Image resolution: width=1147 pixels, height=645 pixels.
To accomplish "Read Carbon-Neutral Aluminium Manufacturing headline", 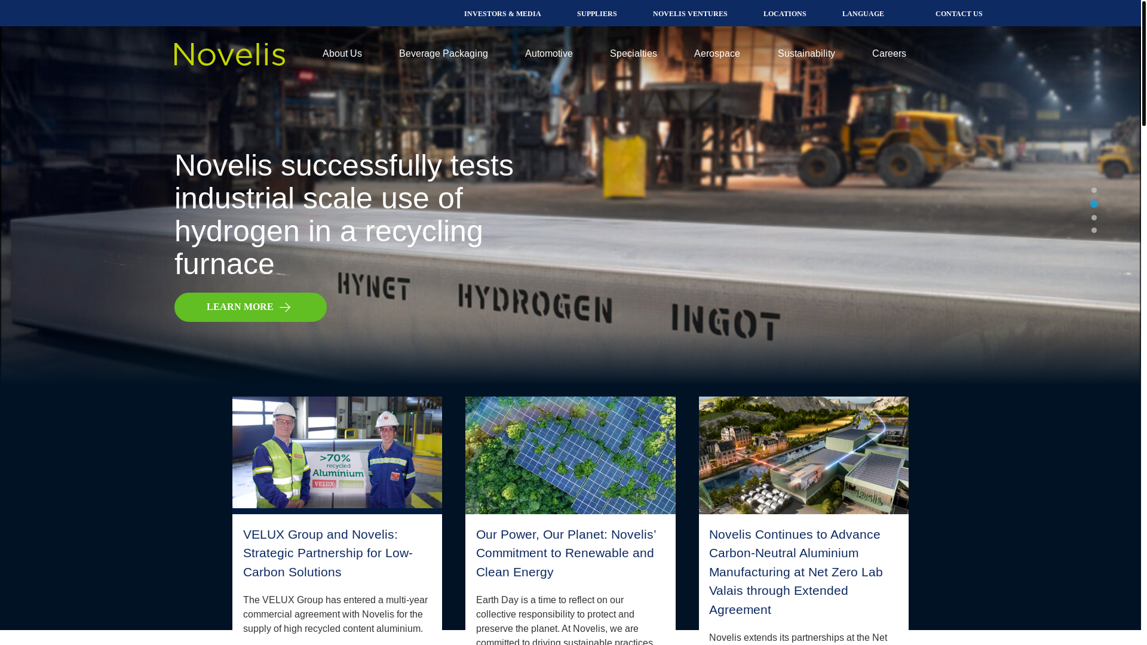I will [x=796, y=572].
